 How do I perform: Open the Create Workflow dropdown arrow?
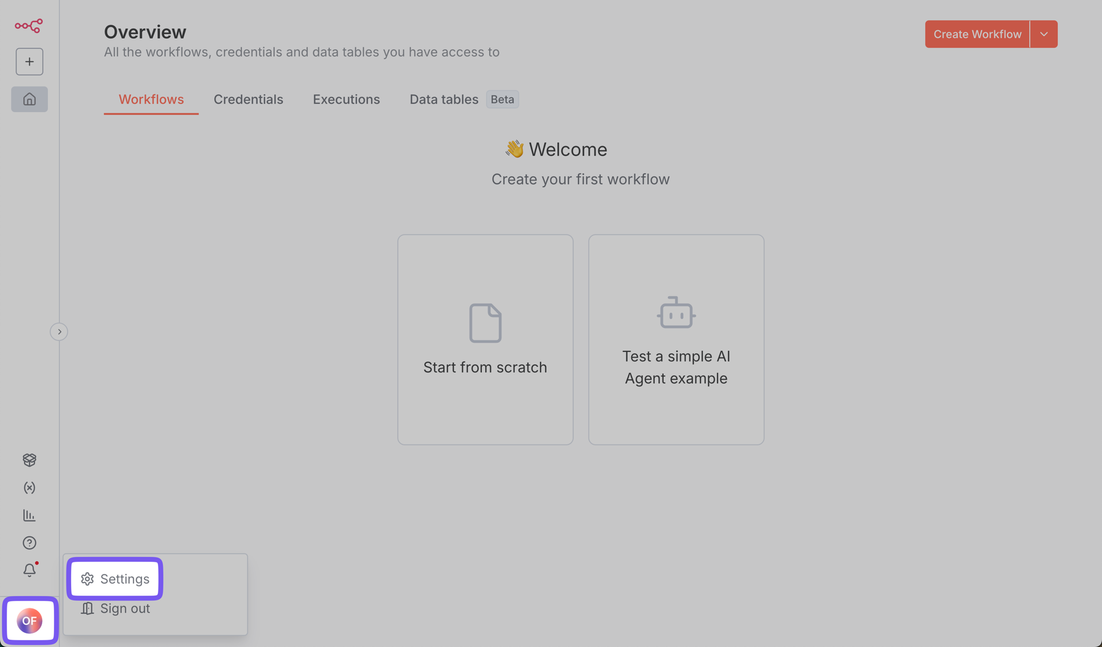click(1044, 34)
